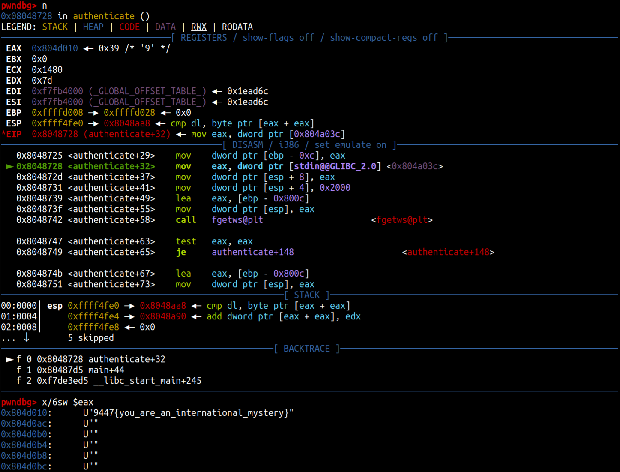Click the underlined RWX legend label

(x=198, y=27)
